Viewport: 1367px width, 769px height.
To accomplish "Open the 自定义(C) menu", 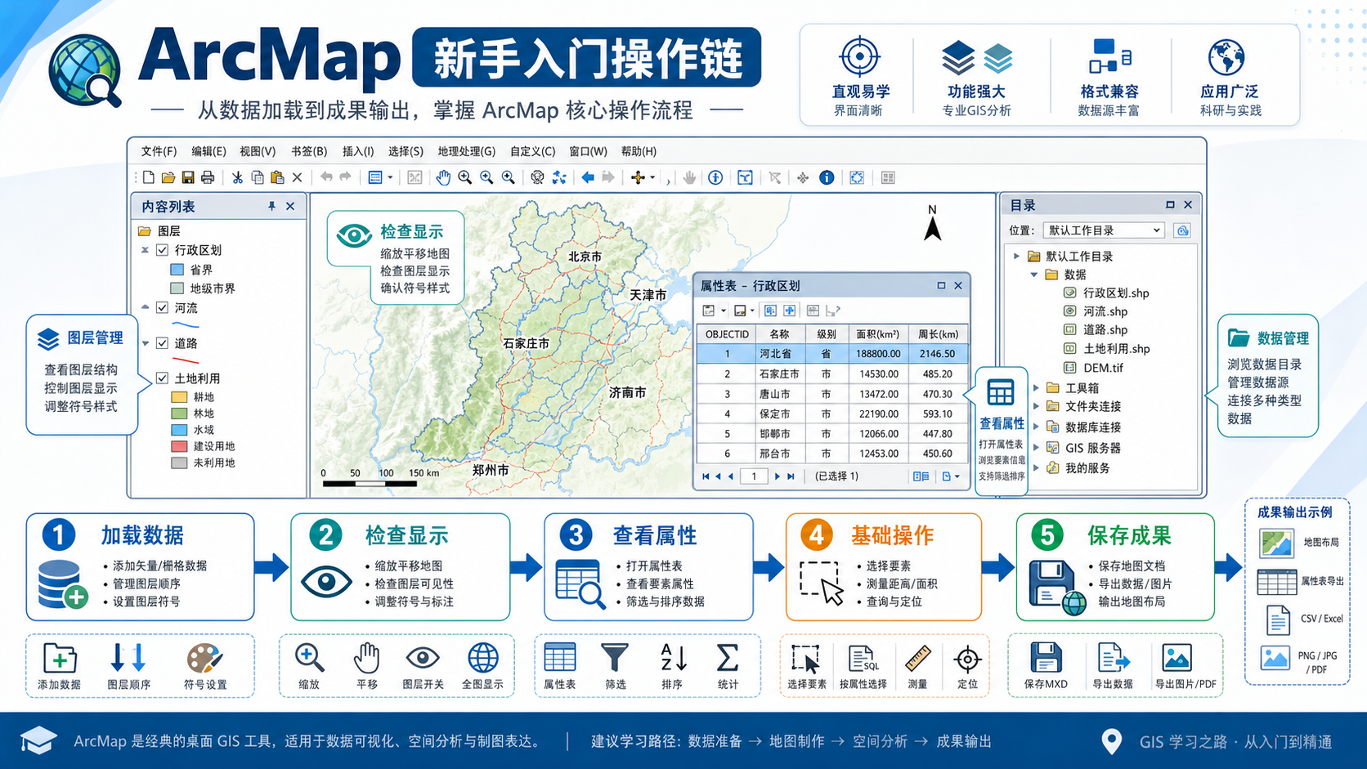I will pos(532,151).
